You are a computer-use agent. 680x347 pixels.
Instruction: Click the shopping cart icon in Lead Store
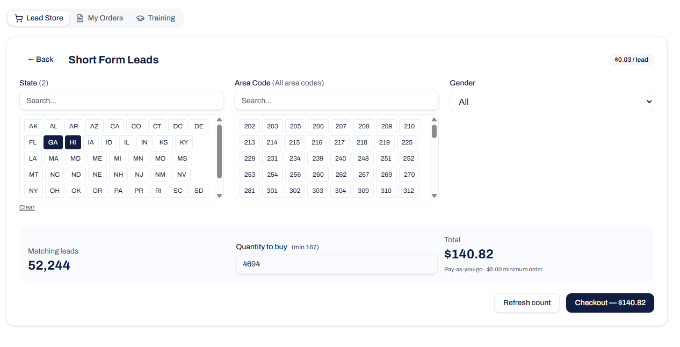point(19,18)
